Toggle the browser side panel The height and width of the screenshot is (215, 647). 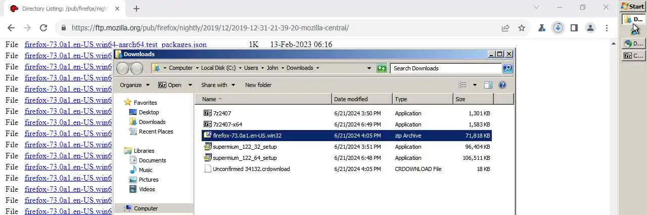[x=574, y=28]
